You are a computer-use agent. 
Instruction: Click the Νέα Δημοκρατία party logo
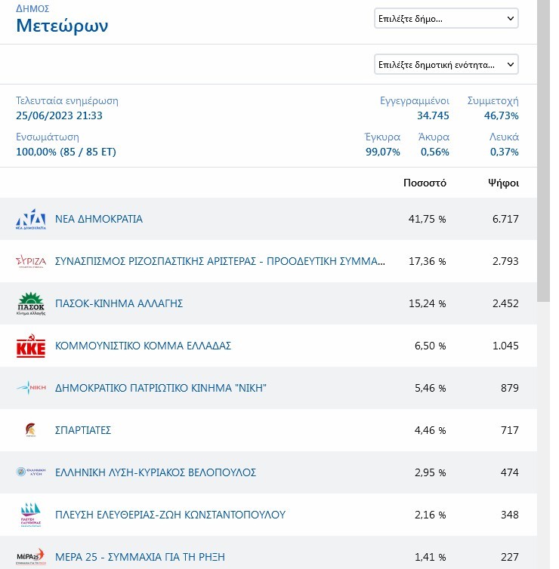(31, 220)
